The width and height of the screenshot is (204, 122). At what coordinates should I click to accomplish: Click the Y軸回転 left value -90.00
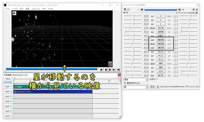(152, 44)
